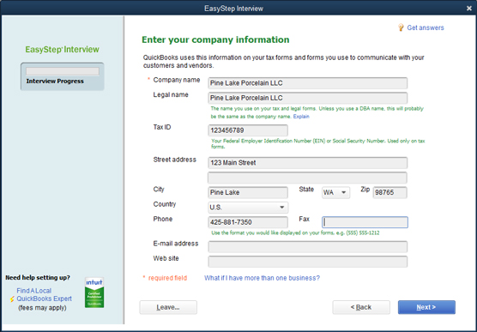Close the EasyStep Interview window

click(x=468, y=9)
